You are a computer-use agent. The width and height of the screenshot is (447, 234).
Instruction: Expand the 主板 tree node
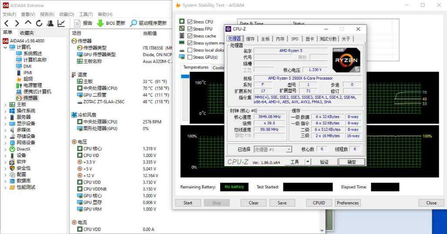point(5,104)
